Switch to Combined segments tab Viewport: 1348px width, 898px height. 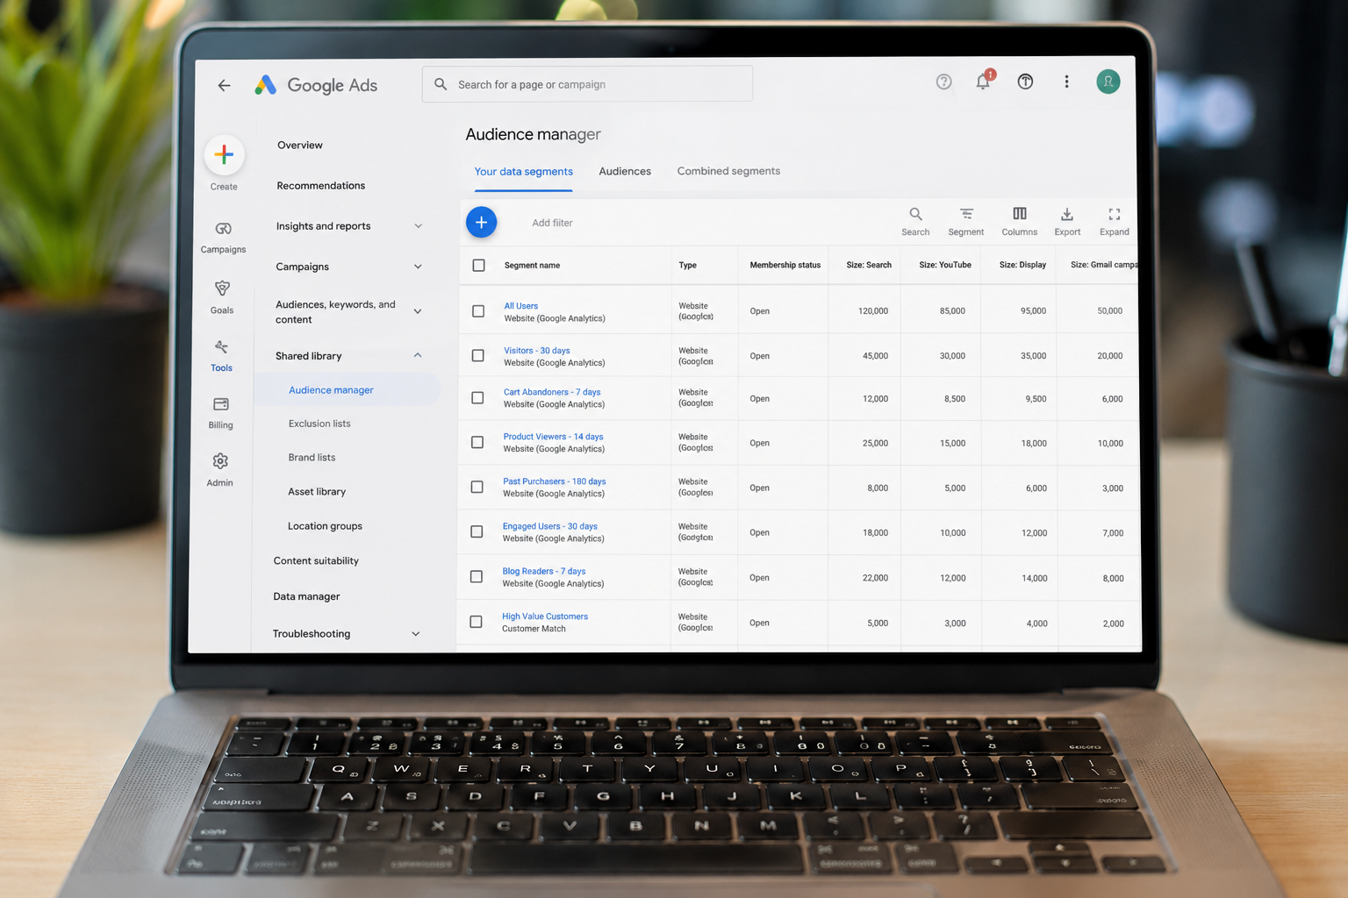(x=728, y=171)
